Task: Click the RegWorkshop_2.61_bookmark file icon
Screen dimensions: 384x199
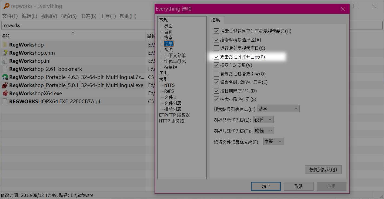Action: [5, 69]
